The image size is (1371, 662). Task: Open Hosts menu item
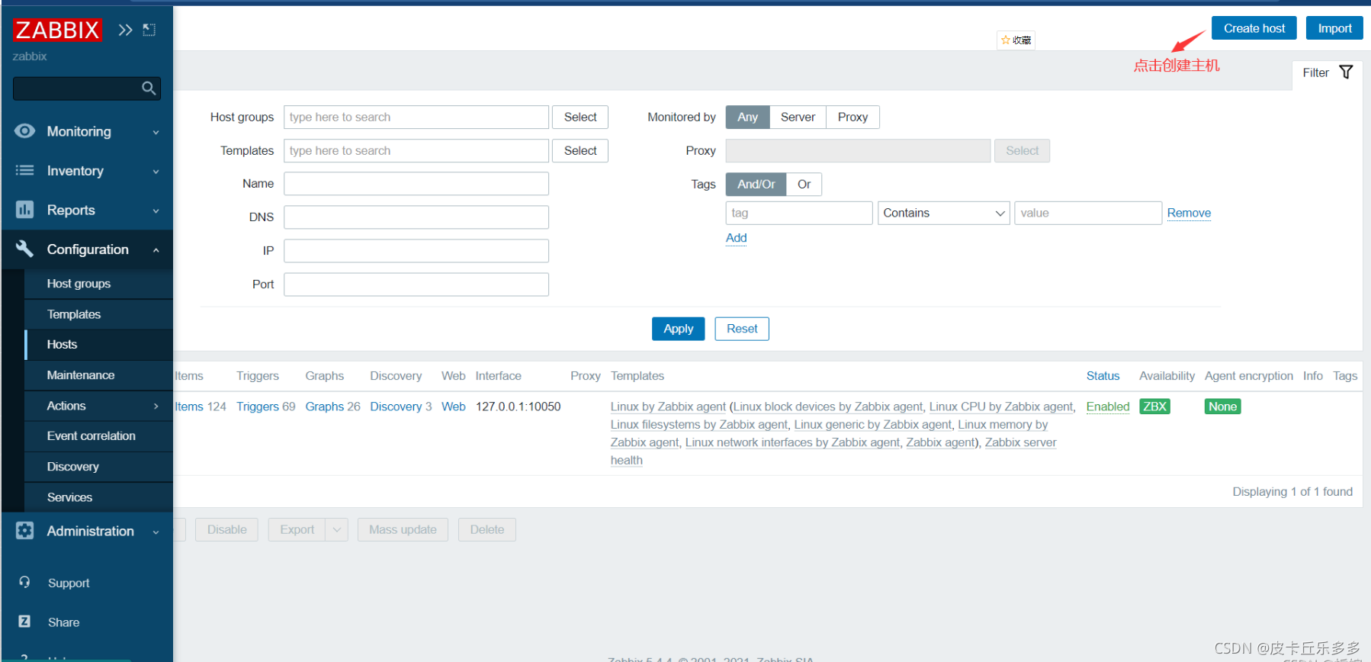98,345
